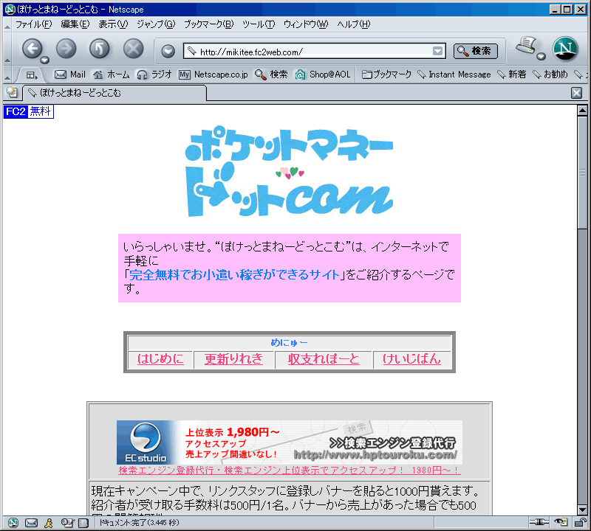Close the current tab with the X button
Viewport: 591px width, 531px height.
576,93
